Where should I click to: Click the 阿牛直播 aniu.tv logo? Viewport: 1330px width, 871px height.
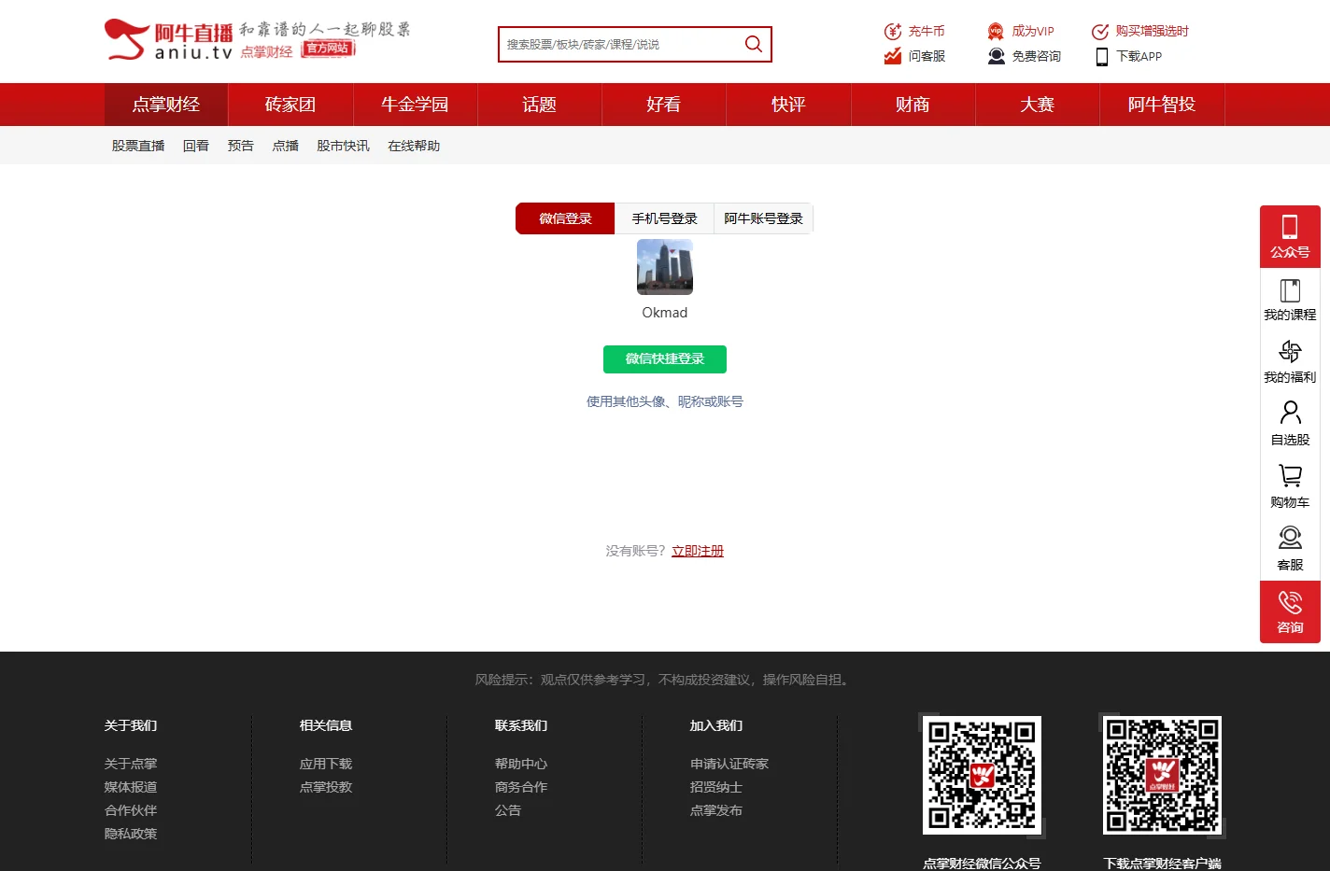click(169, 40)
